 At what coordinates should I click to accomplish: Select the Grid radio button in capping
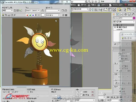(x=126, y=71)
